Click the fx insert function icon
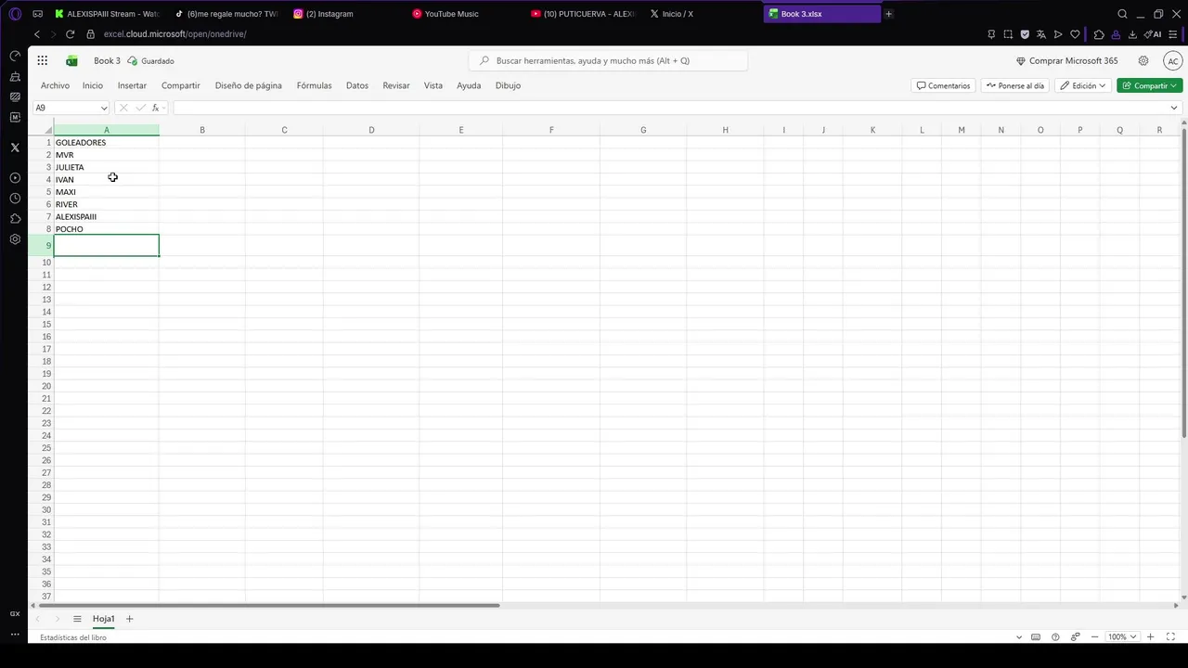 click(x=156, y=108)
